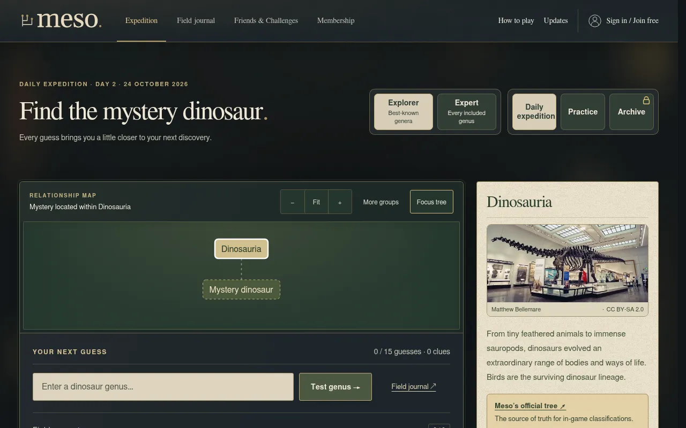Open the Expedition tab
The width and height of the screenshot is (686, 428).
(x=141, y=21)
